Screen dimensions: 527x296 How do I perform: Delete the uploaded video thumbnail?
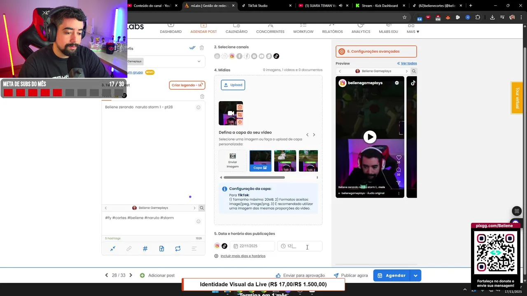240,107
